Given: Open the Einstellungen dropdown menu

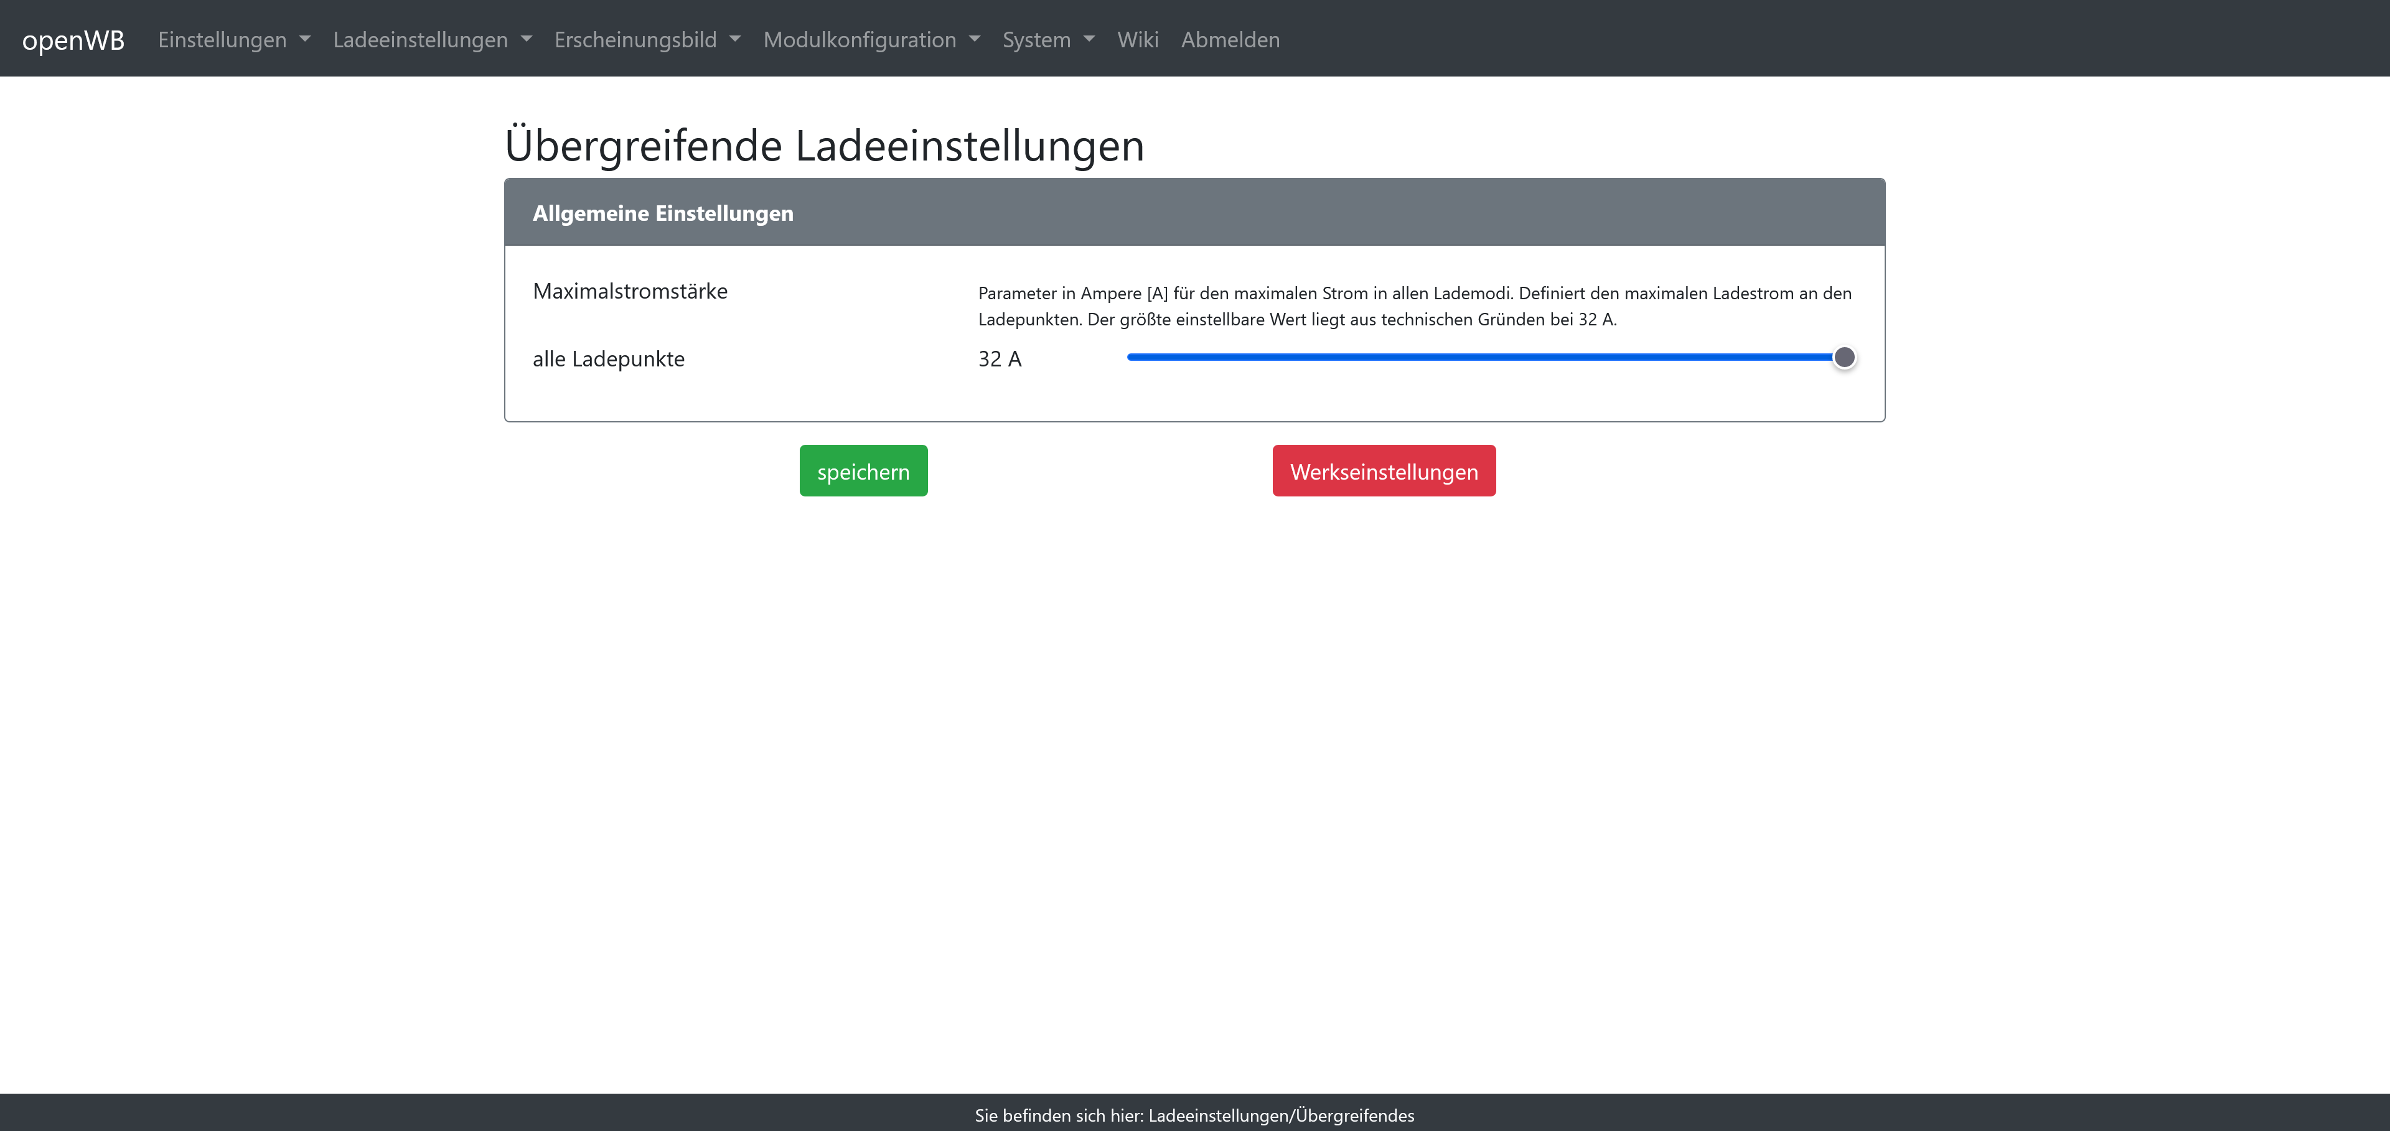Looking at the screenshot, I should pos(223,40).
